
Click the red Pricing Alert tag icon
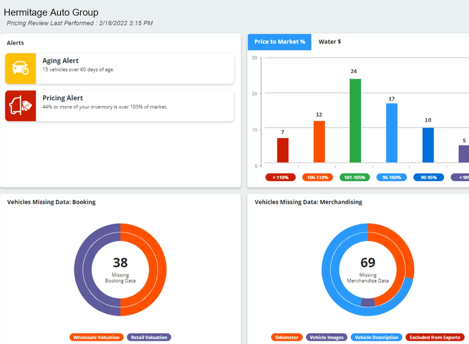pyautogui.click(x=21, y=106)
